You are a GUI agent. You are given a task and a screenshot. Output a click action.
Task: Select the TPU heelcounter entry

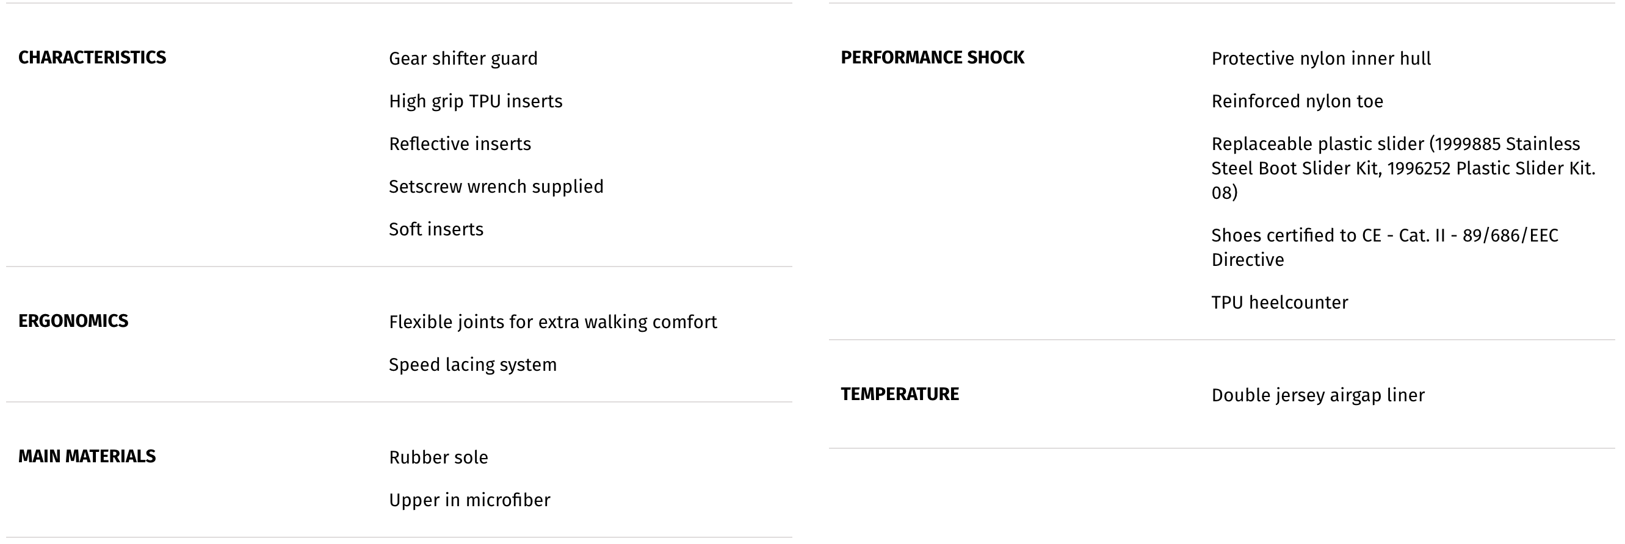[1279, 302]
